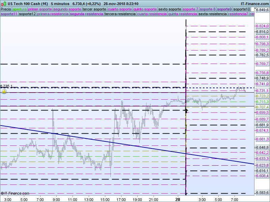Click the magenta 6.623,8 price label
270x202 pixels.
[x=262, y=165]
